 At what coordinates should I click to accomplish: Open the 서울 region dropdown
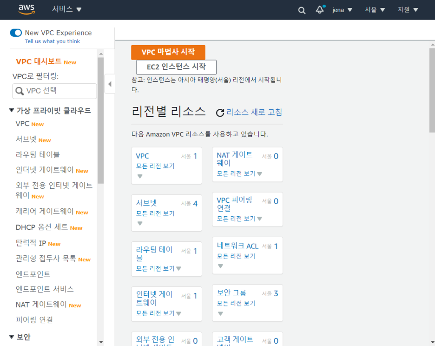click(375, 10)
